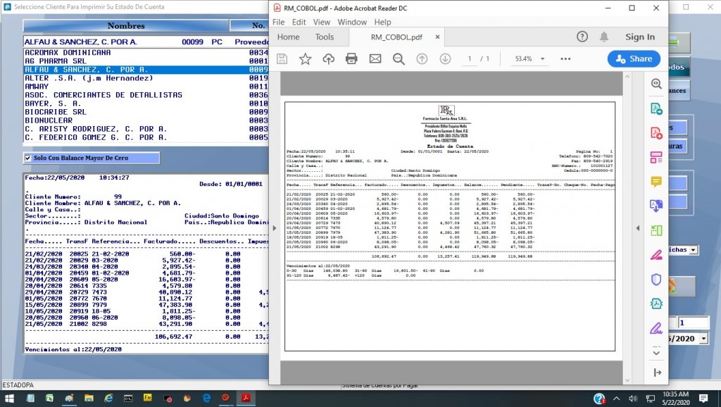Click the upload to cloud icon
721x407 pixels.
[328, 59]
